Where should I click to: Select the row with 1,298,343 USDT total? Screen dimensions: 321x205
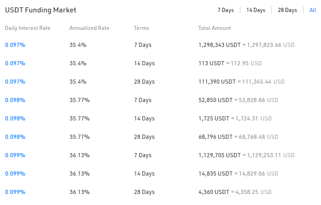pos(219,45)
